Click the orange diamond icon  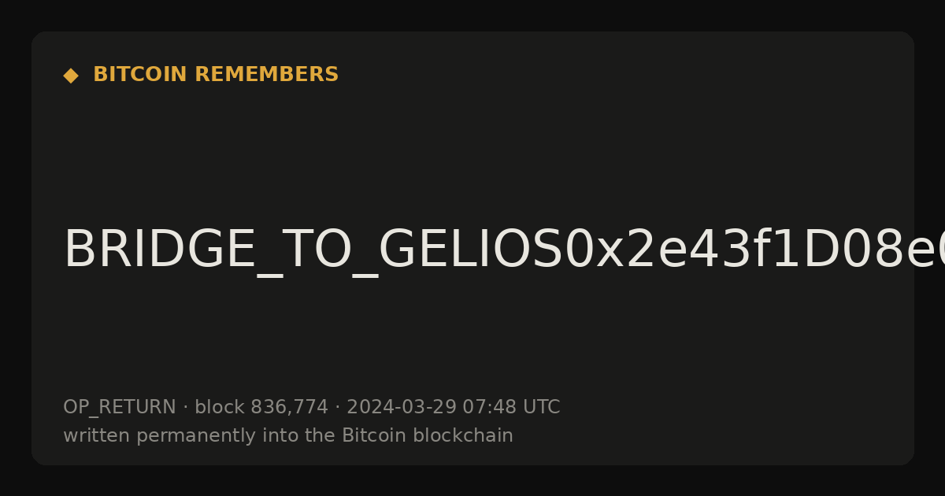click(x=71, y=76)
